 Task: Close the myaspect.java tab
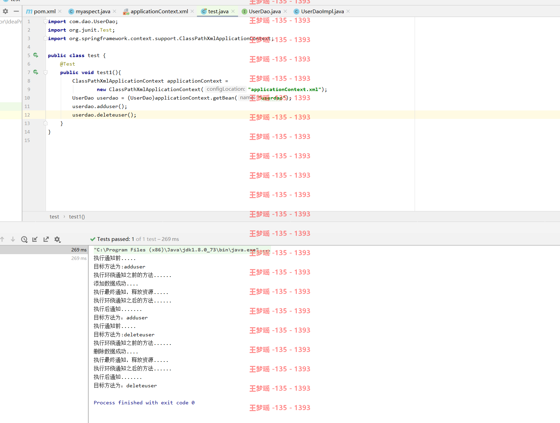tap(114, 11)
